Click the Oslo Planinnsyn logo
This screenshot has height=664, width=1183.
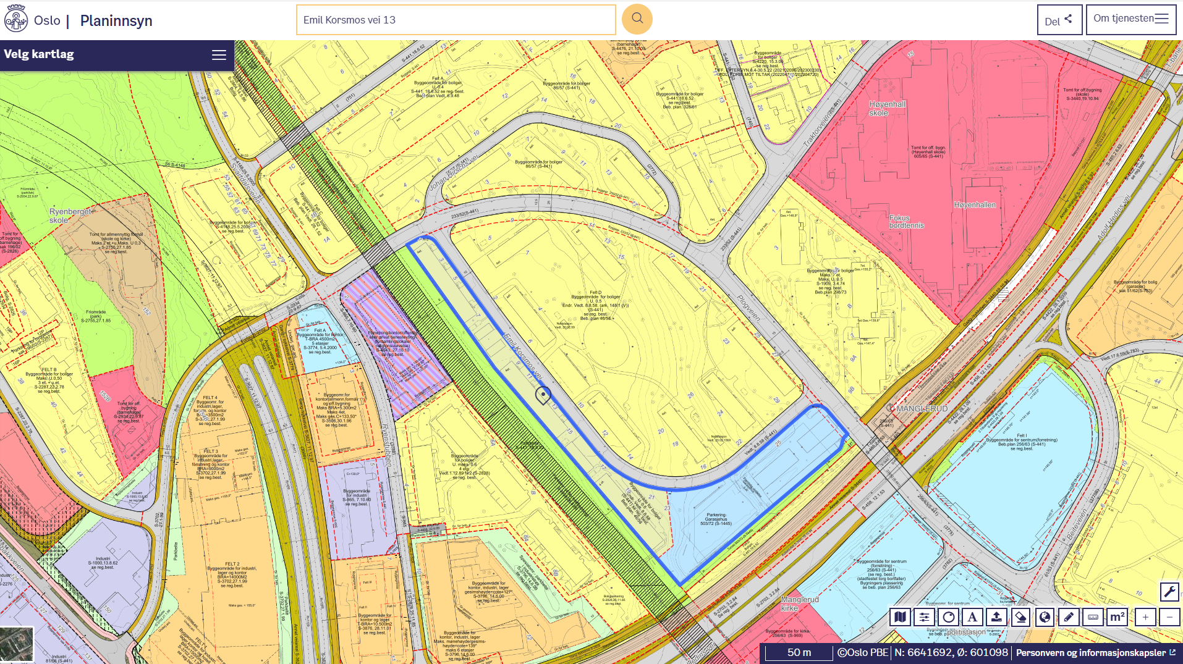(17, 20)
